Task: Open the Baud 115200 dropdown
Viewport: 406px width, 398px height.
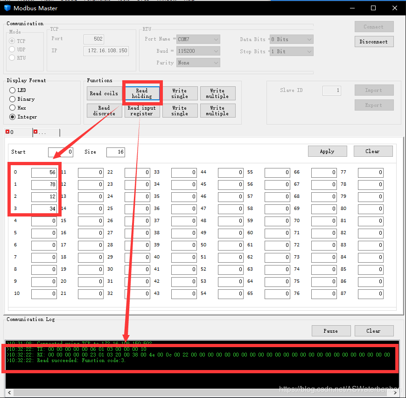Action: (x=198, y=51)
